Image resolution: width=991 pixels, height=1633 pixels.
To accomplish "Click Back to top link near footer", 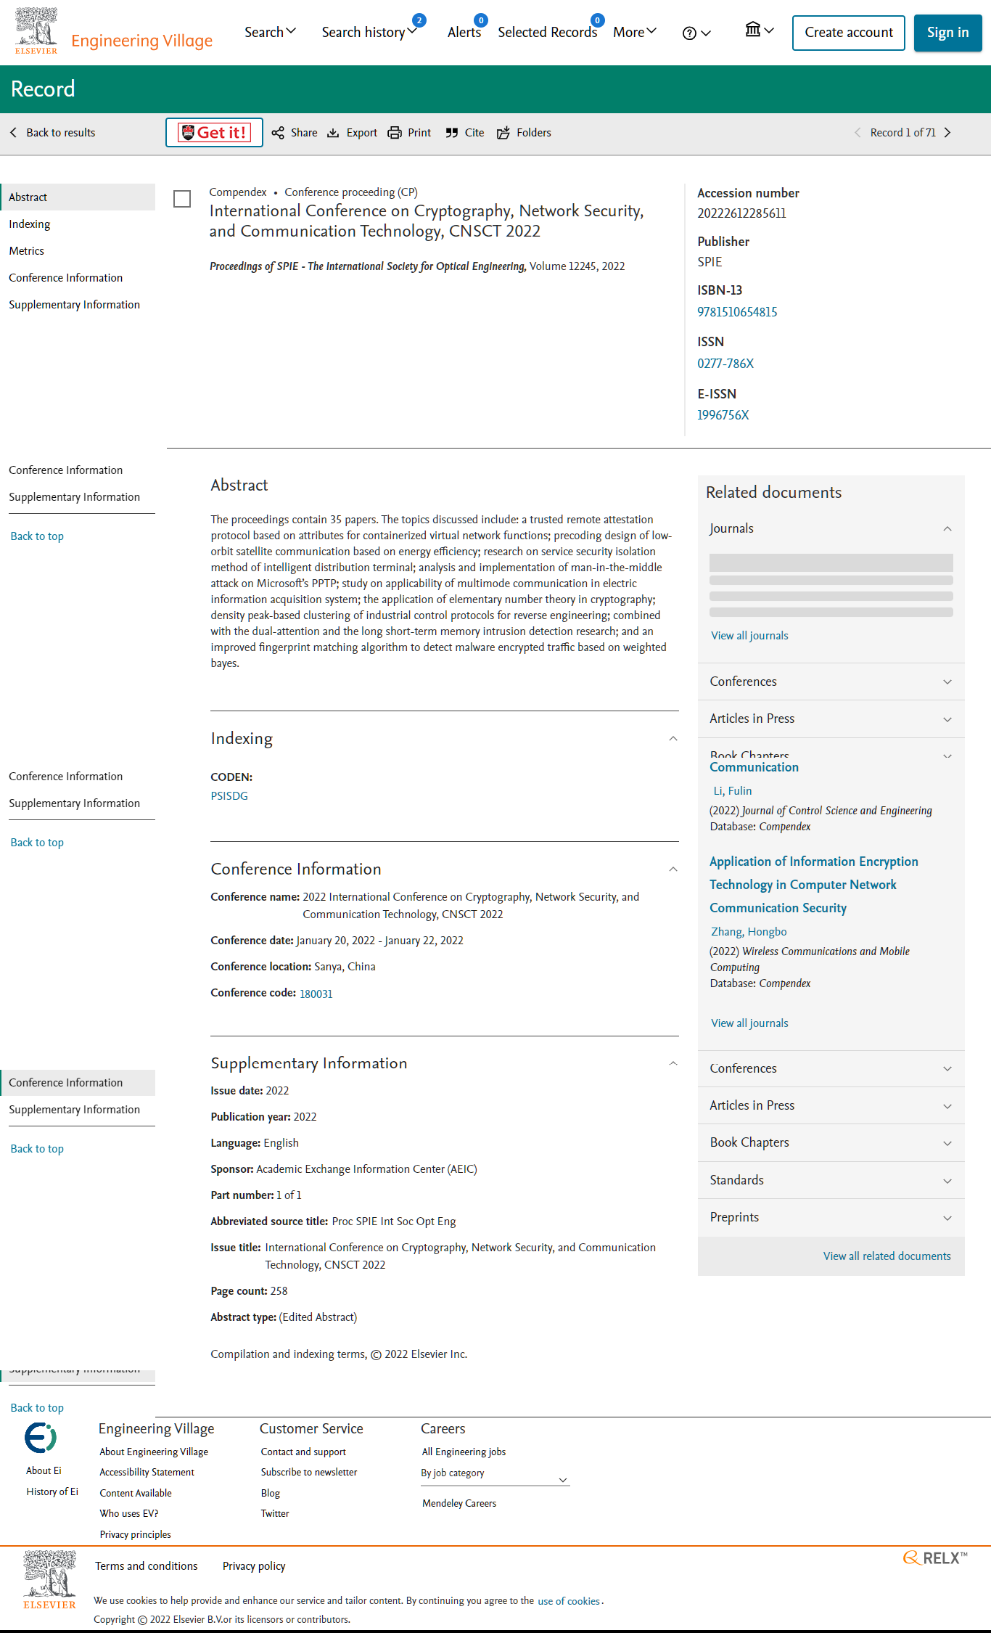I will (37, 1408).
